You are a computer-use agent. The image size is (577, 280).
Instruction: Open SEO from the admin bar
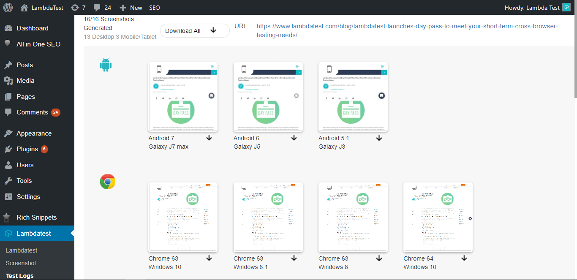point(154,7)
